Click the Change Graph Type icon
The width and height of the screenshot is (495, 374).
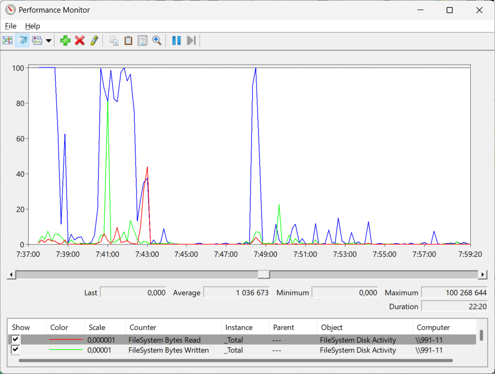tap(37, 40)
